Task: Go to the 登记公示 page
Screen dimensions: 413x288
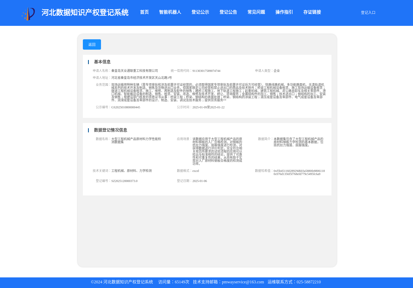Action: pyautogui.click(x=200, y=12)
